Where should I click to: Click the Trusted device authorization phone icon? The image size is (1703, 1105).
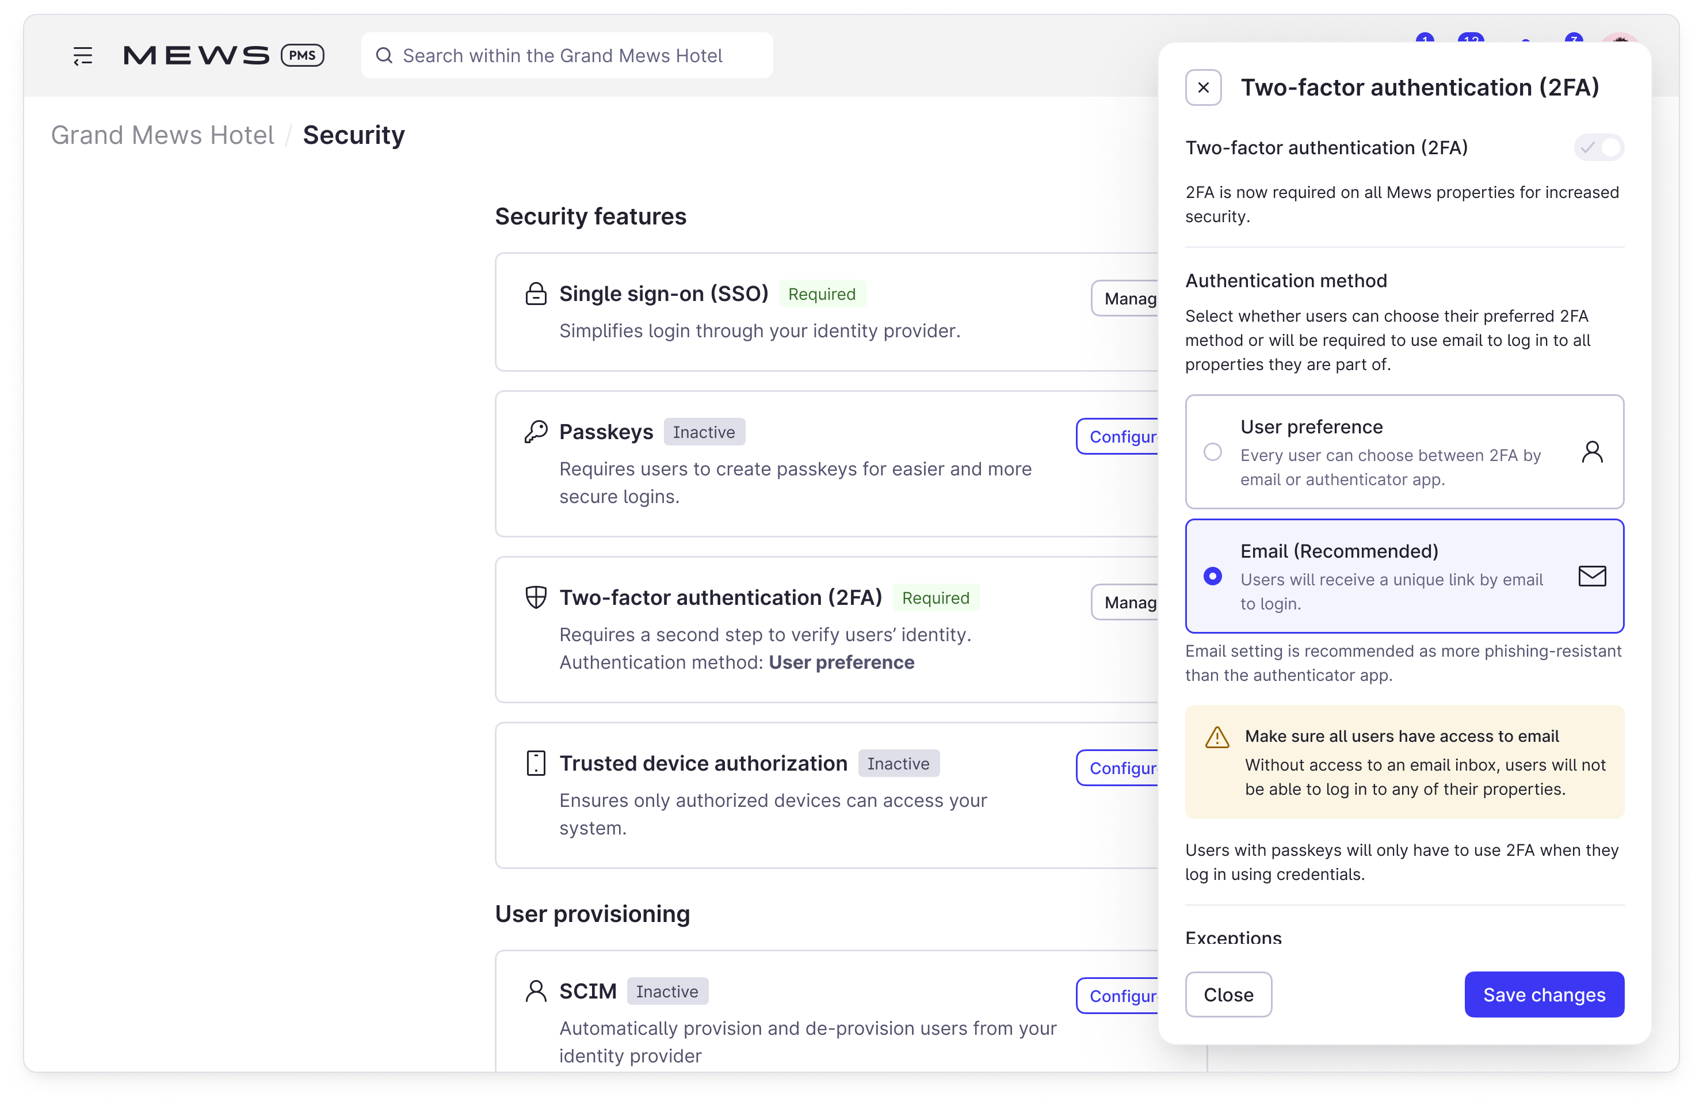pyautogui.click(x=536, y=763)
